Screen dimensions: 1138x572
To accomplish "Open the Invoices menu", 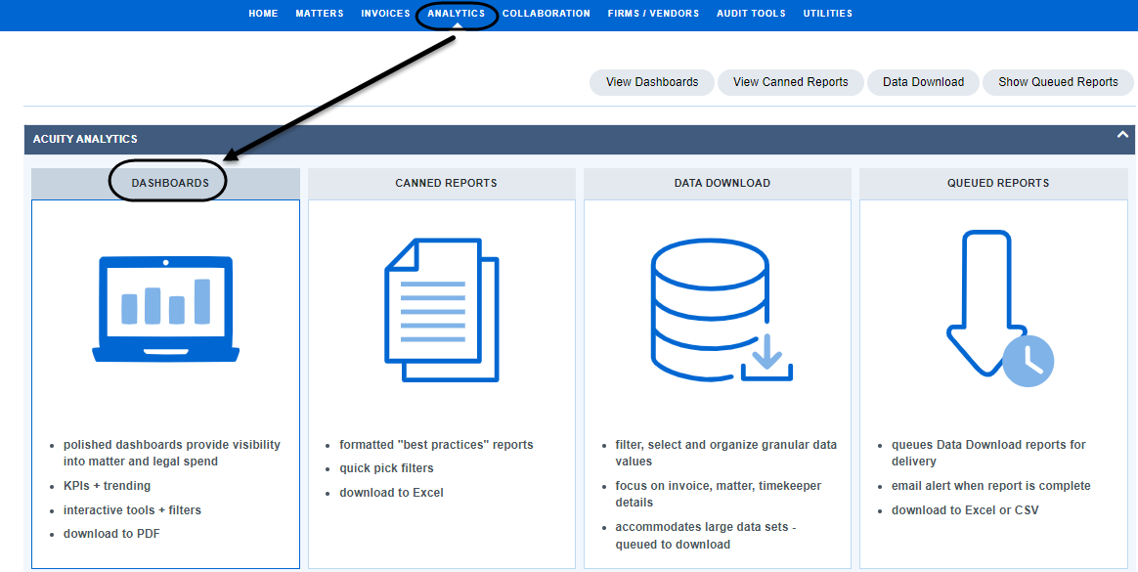I will pyautogui.click(x=385, y=13).
